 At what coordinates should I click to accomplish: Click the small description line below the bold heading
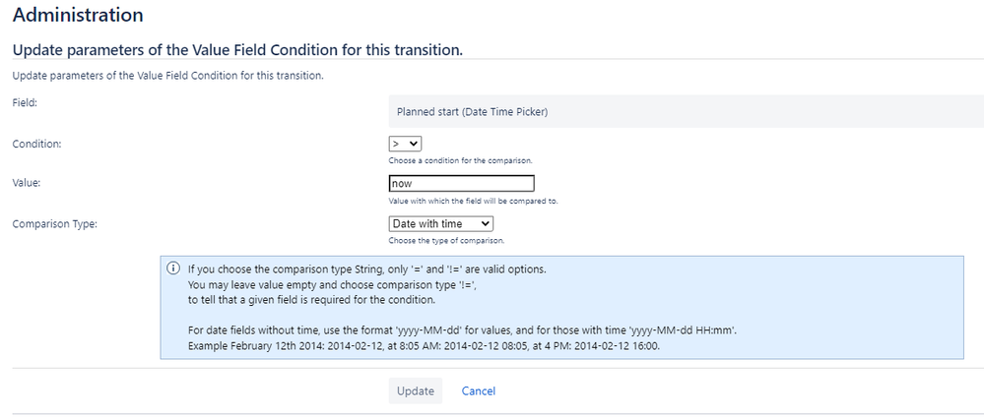click(x=168, y=77)
